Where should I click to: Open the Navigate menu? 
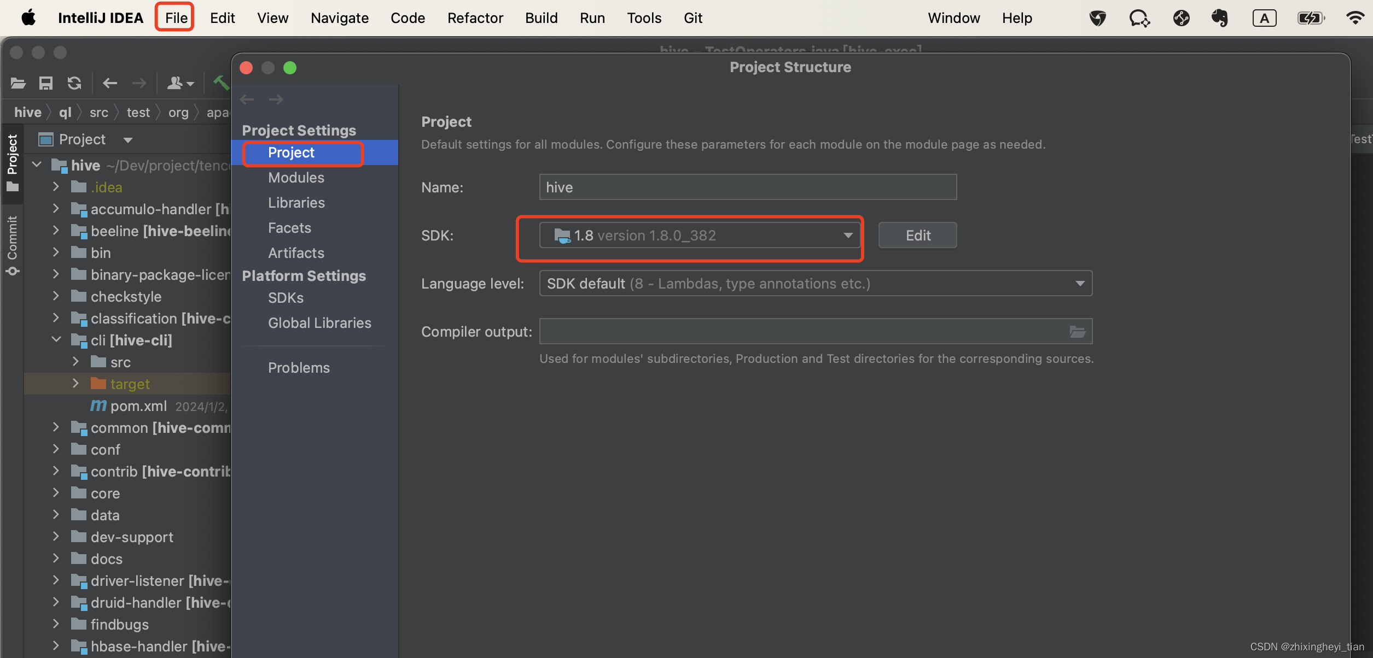(x=340, y=18)
